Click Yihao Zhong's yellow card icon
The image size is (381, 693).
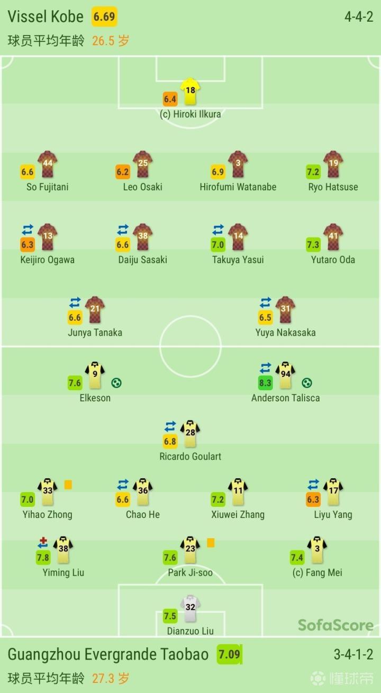68,485
